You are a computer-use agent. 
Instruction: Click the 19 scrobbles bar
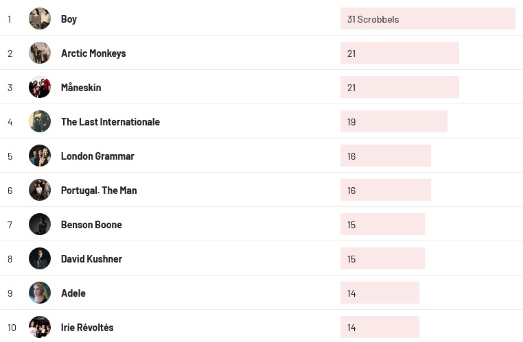point(393,122)
